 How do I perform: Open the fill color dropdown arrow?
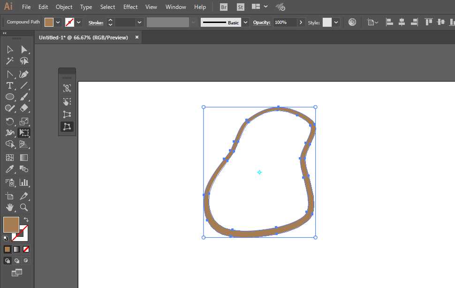58,23
